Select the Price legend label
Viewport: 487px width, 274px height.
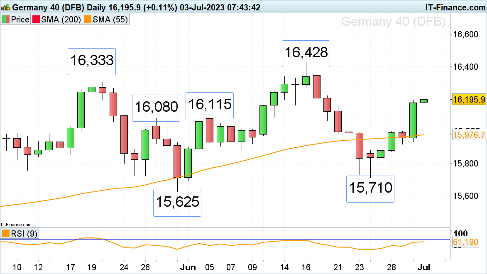[x=20, y=19]
